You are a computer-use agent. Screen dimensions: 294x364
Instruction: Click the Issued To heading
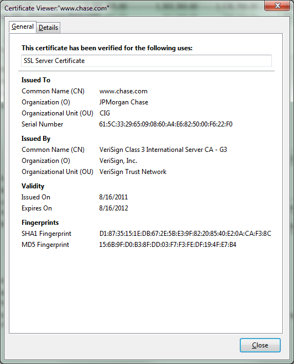click(36, 80)
